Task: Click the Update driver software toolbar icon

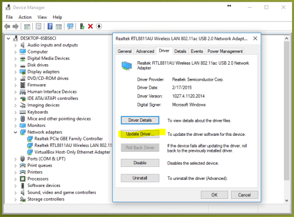Action: 82,26
